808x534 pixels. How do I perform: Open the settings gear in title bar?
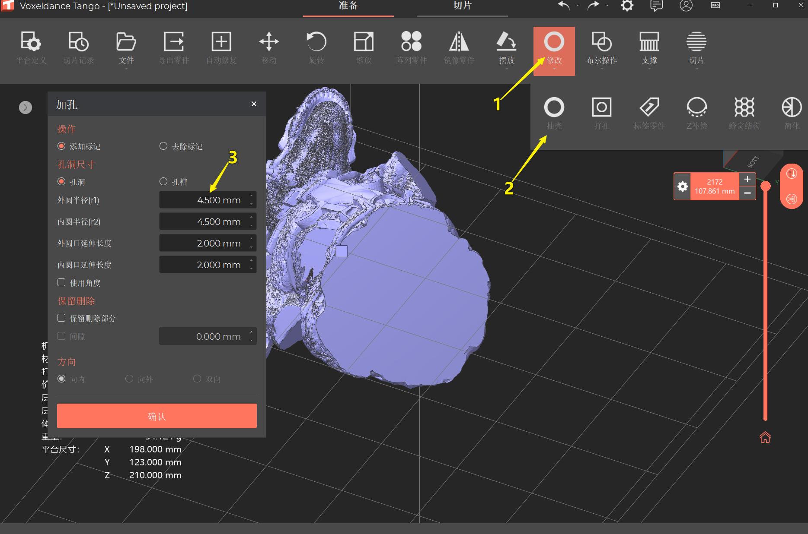coord(626,6)
